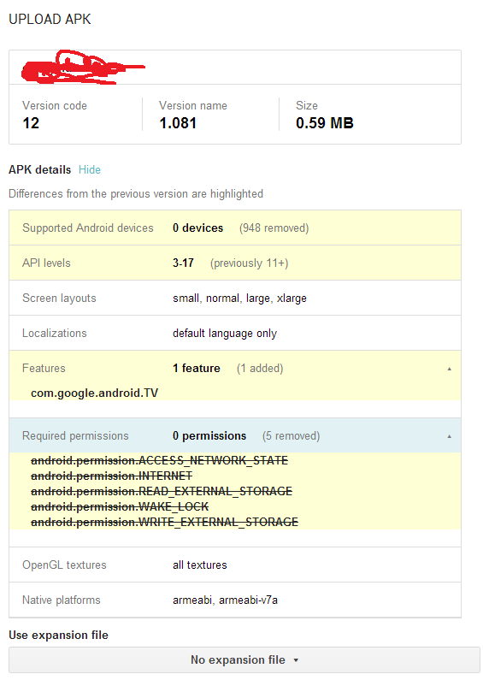Image resolution: width=483 pixels, height=686 pixels.
Task: Select the Screen layouts row
Action: click(235, 298)
